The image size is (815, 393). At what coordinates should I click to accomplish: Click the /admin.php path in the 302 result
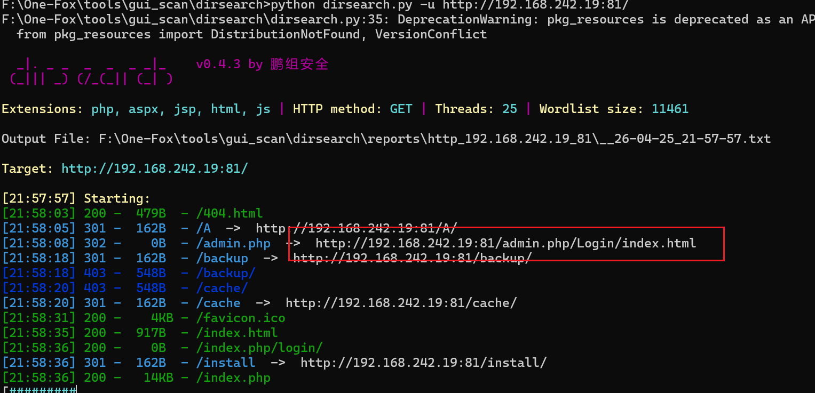tap(233, 243)
